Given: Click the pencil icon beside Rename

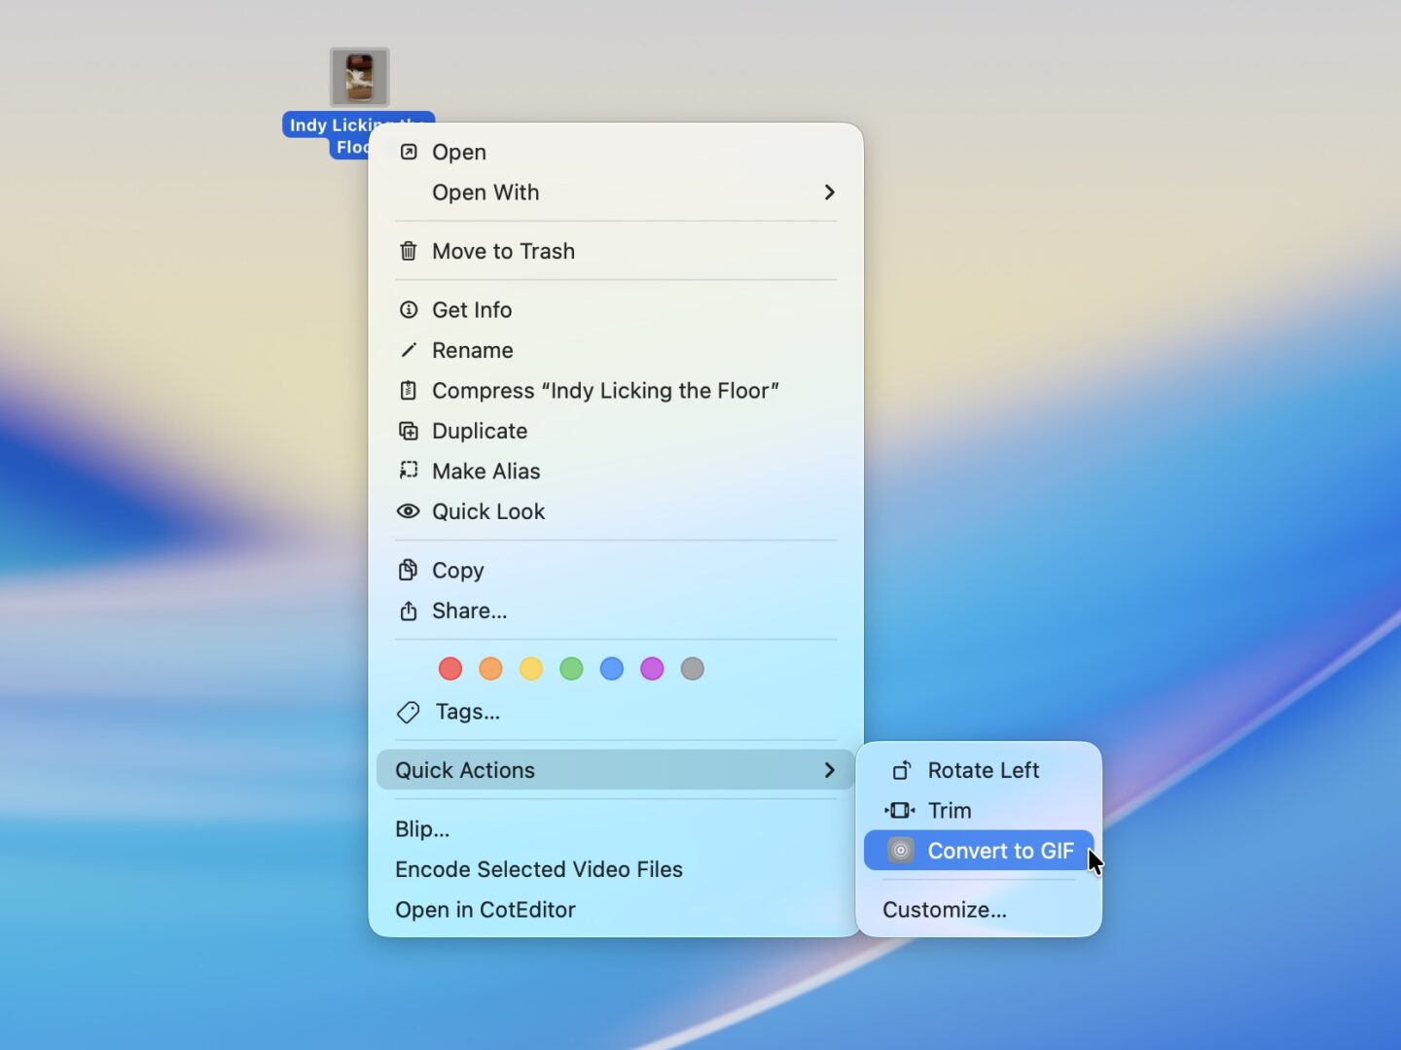Looking at the screenshot, I should (409, 350).
